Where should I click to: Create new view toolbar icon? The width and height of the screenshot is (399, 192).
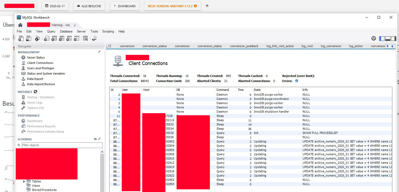pyautogui.click(x=62, y=39)
